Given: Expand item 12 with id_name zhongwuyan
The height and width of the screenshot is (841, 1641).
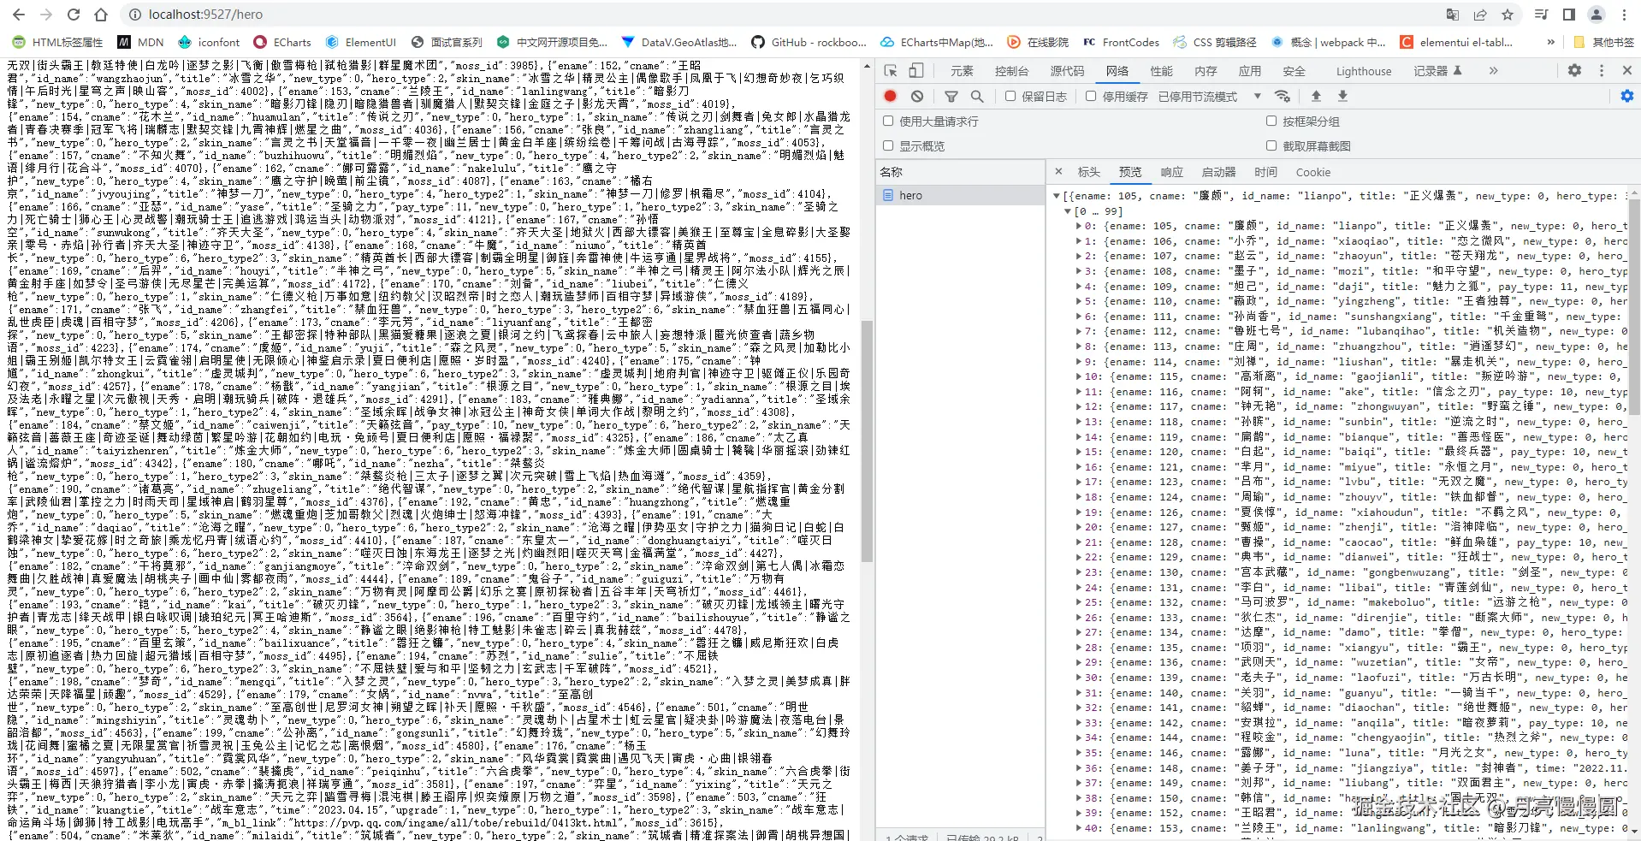Looking at the screenshot, I should (x=1078, y=407).
